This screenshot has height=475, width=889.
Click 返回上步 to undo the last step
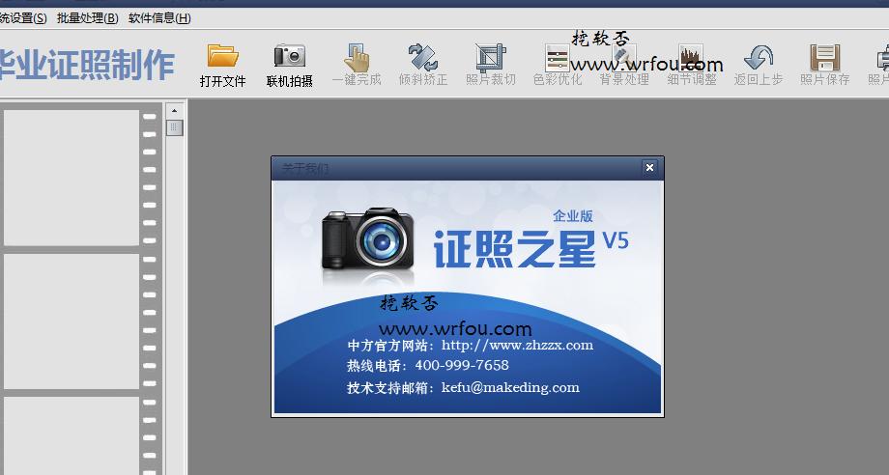[758, 58]
